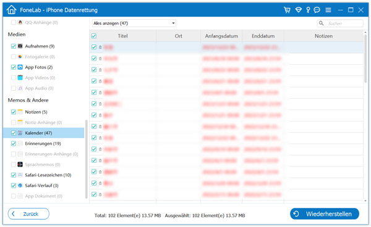
Task: Click 'Total: 102 Element(e) 13.57 MB' text
Action: pos(127,215)
